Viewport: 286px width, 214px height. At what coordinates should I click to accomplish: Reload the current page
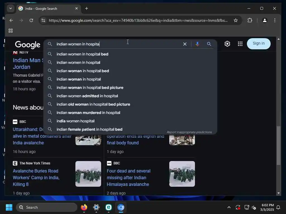[x=31, y=20]
